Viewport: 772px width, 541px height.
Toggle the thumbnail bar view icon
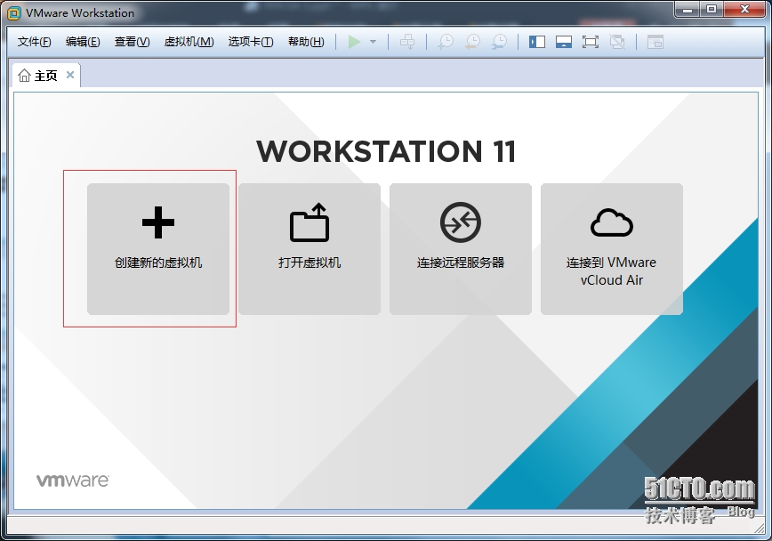pos(564,42)
